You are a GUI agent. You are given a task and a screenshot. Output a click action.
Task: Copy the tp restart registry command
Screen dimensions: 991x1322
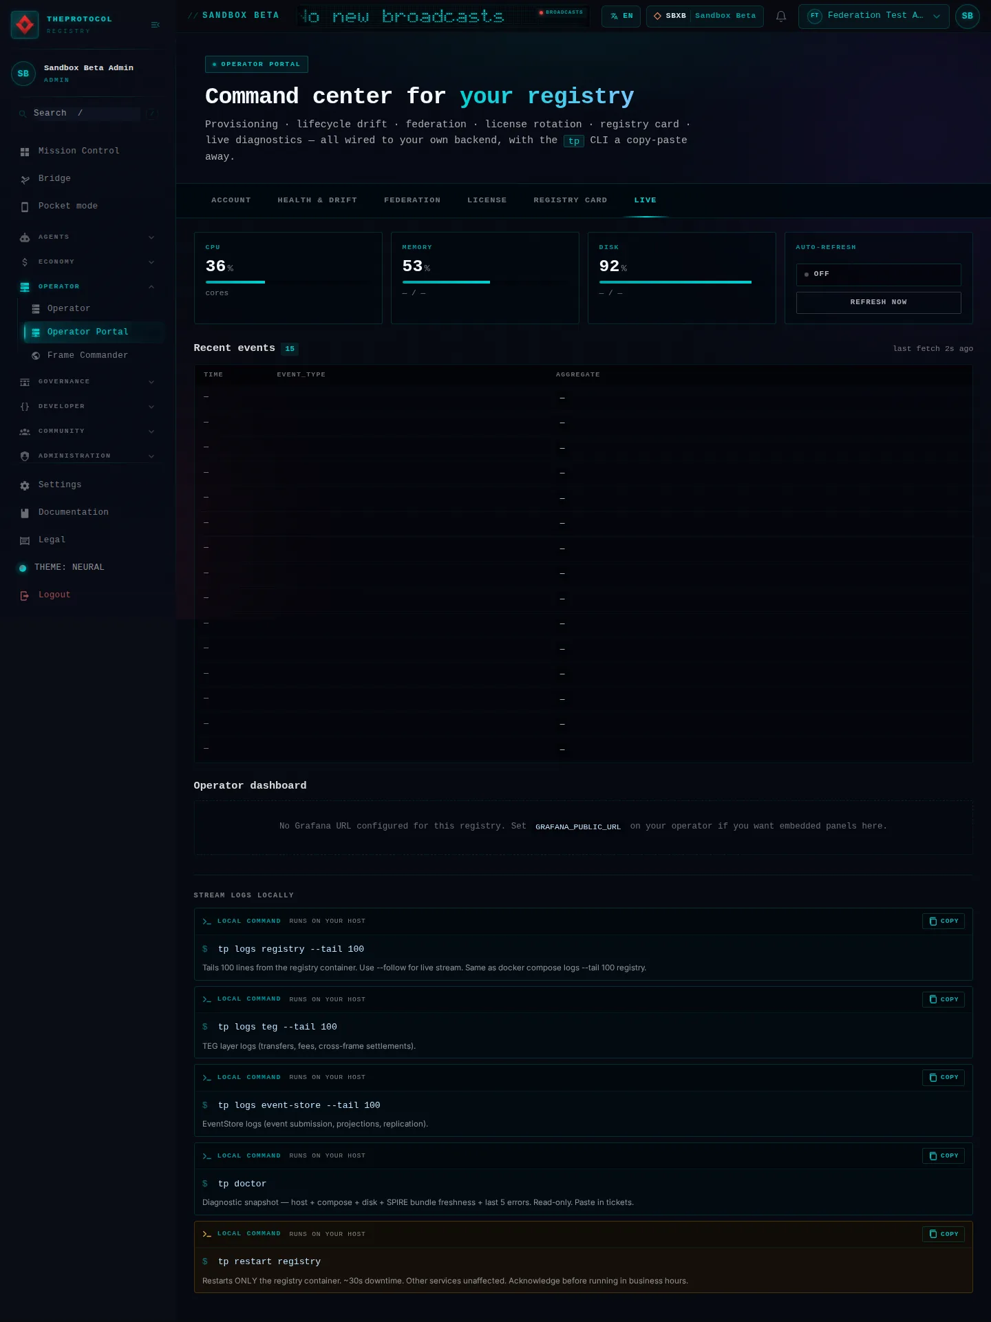click(943, 1235)
